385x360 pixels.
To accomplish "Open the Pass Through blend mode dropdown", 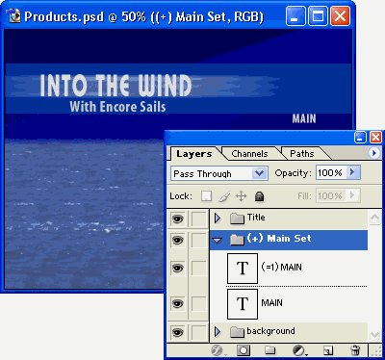I will (259, 173).
